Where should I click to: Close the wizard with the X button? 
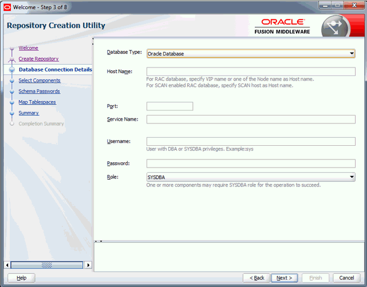[354, 6]
